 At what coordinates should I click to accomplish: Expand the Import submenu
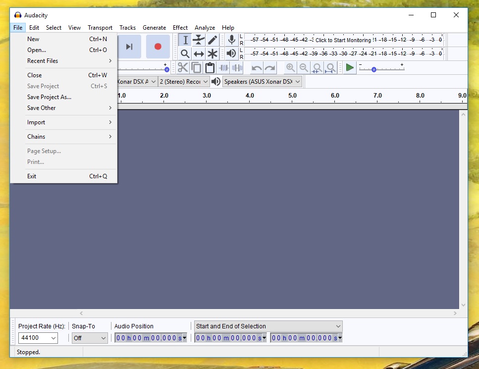(63, 122)
